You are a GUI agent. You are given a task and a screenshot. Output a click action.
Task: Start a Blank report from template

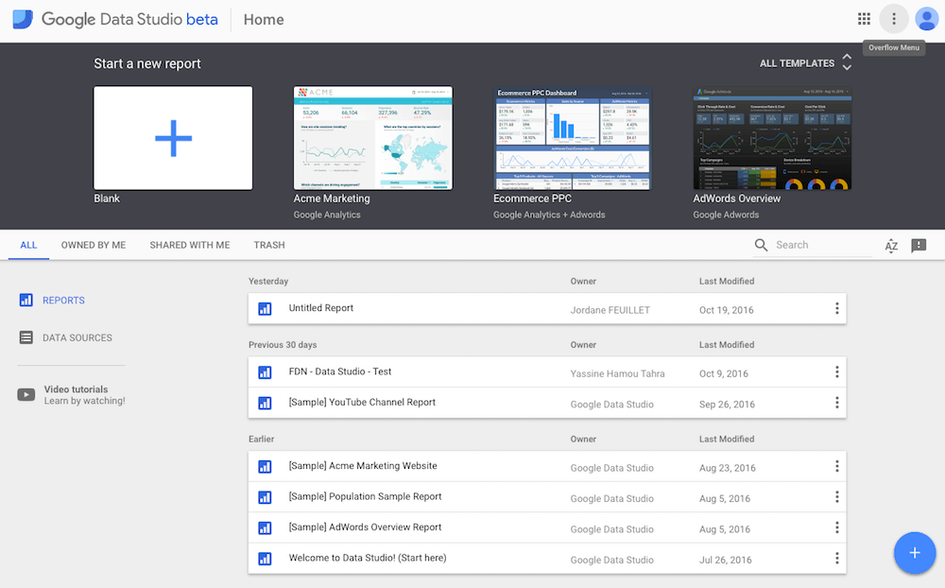[x=173, y=139]
